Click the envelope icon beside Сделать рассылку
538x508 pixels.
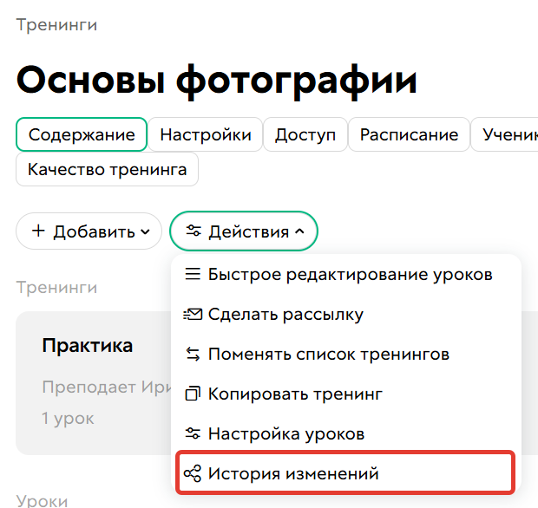coord(193,314)
